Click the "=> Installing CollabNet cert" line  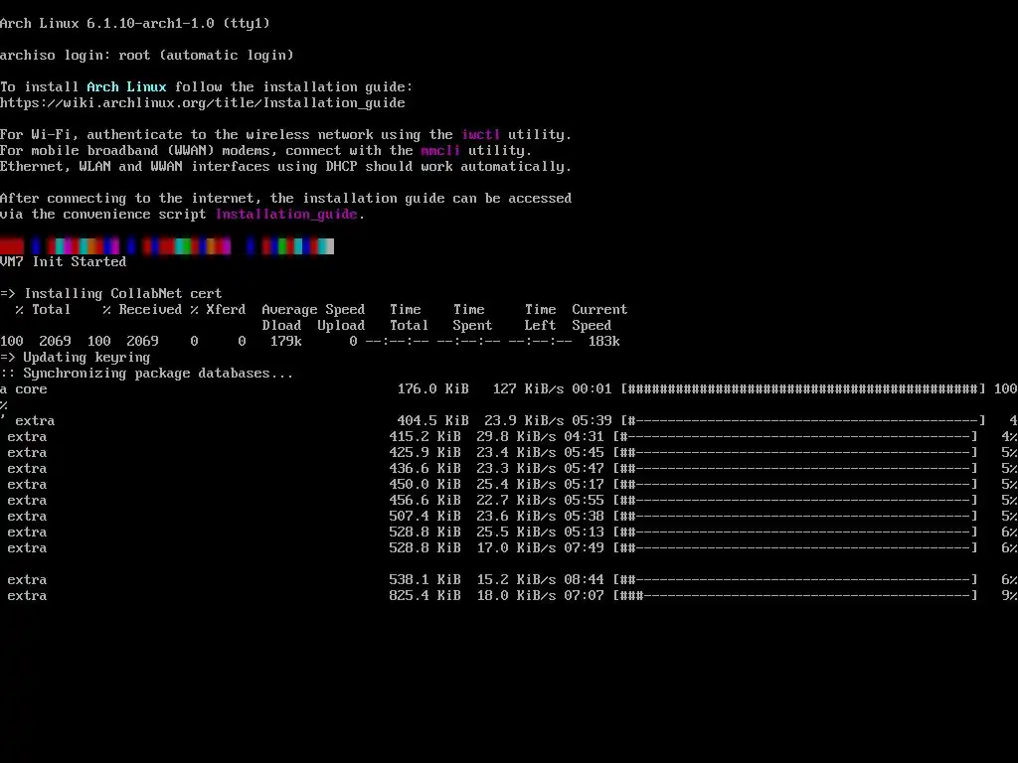pyautogui.click(x=111, y=294)
